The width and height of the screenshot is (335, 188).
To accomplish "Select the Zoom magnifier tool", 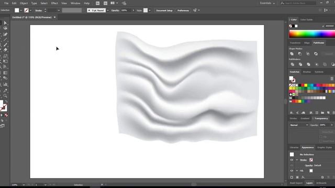I will [5, 96].
